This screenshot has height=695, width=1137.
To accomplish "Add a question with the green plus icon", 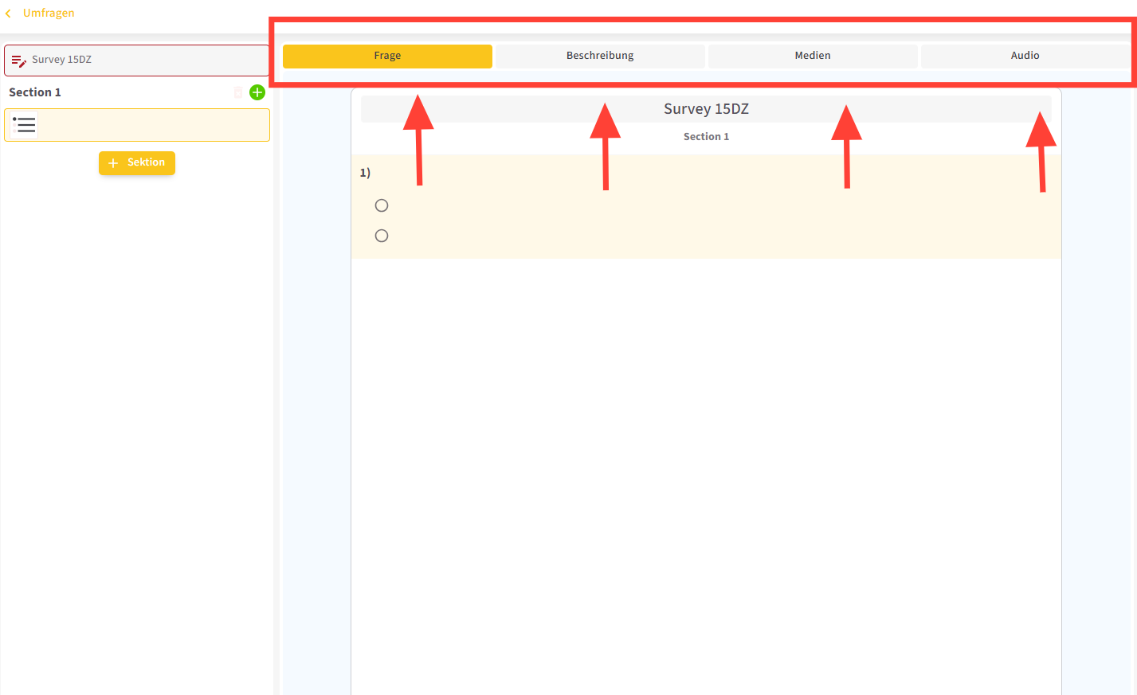I will click(x=257, y=92).
